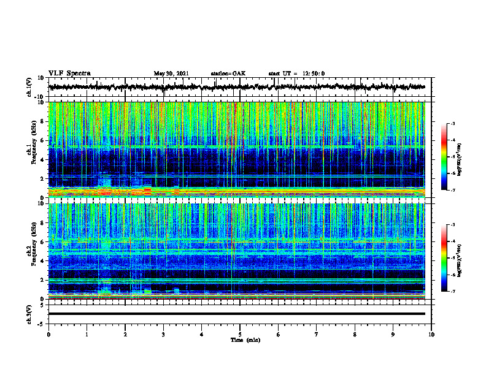This screenshot has width=486, height=375.
Task: Click the ch.2 spectrogram "6" kHz tick label
Action: (x=43, y=242)
